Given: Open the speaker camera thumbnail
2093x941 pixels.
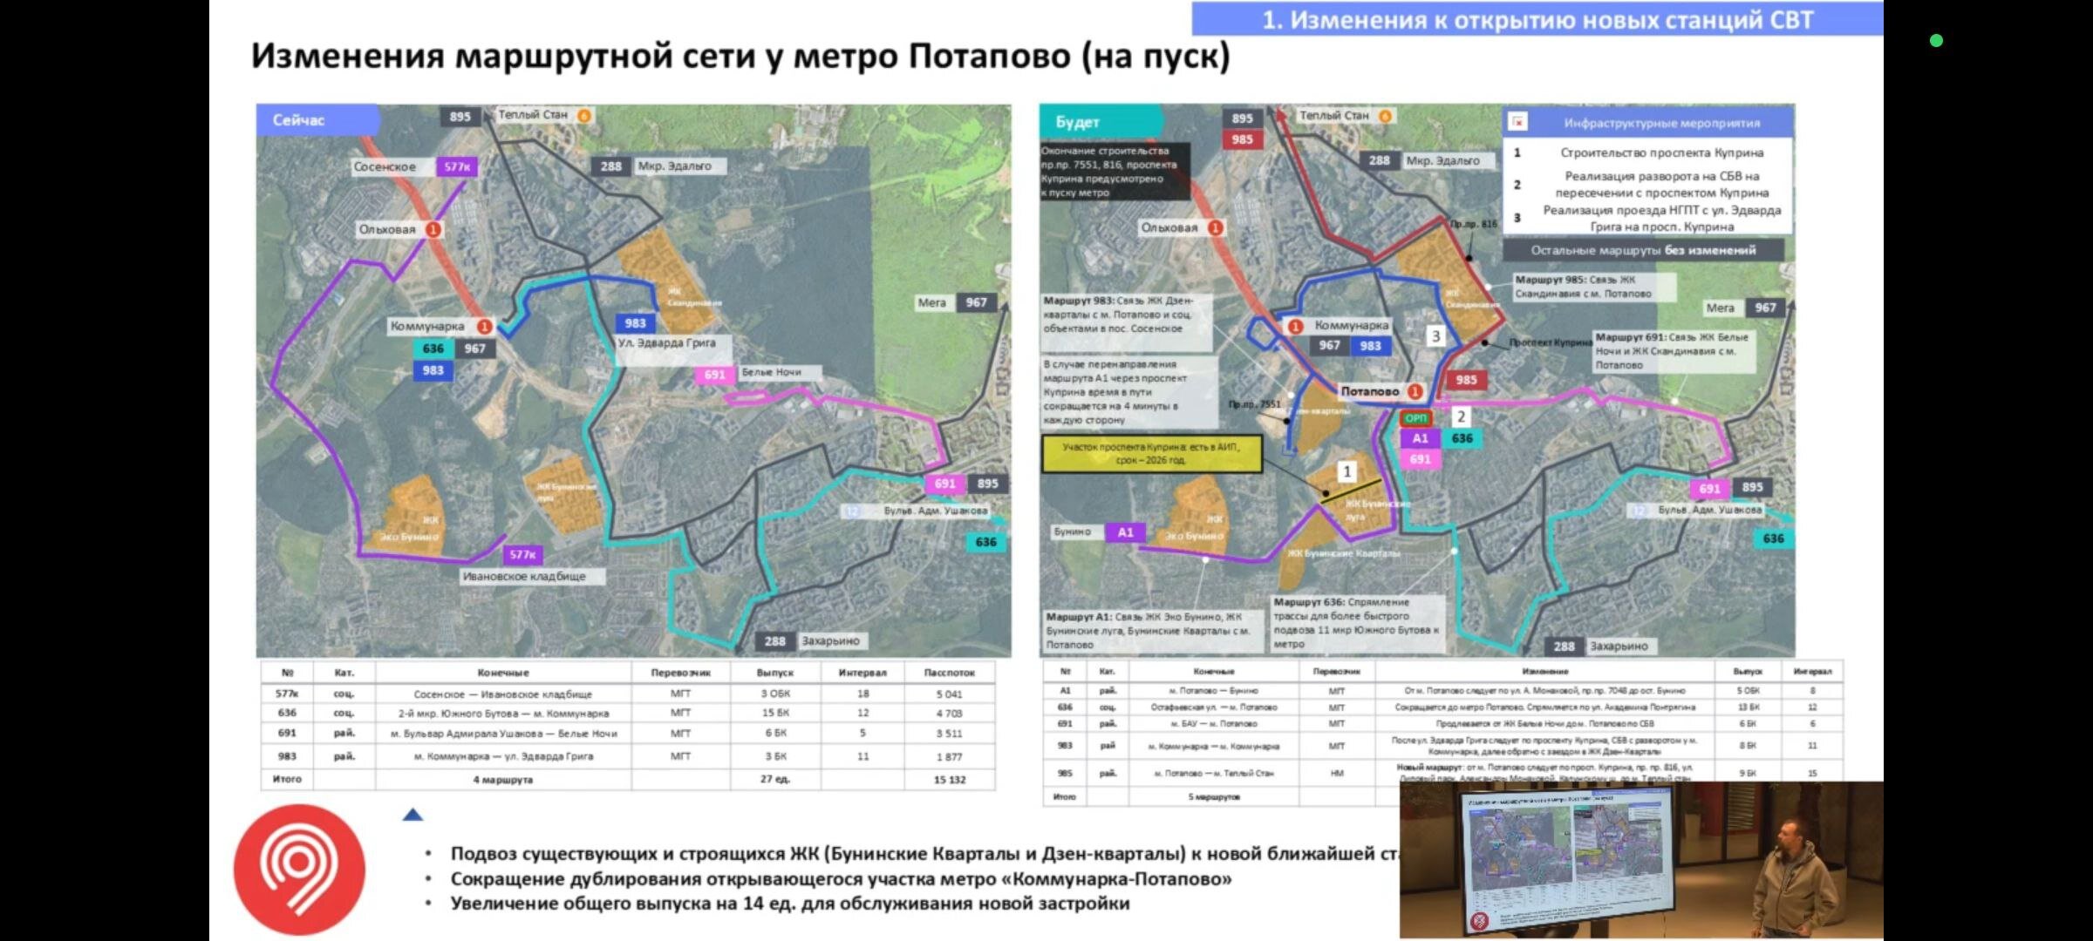Looking at the screenshot, I should click(x=1640, y=859).
